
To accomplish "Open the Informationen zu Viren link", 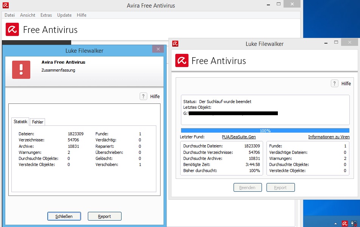I will coord(329,137).
